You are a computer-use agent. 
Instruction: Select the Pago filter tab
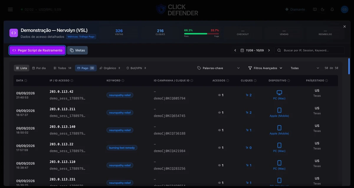[86, 68]
